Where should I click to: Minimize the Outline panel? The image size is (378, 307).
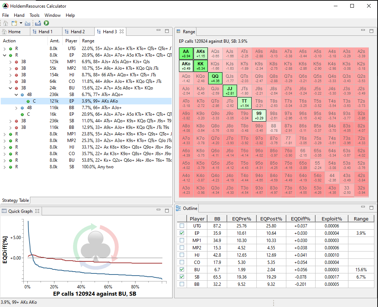click(362, 208)
